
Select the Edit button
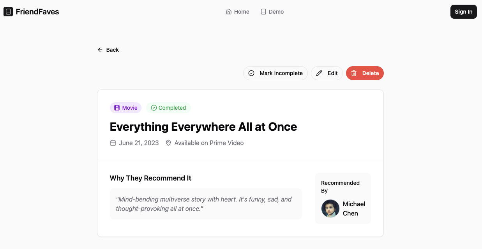pos(327,73)
